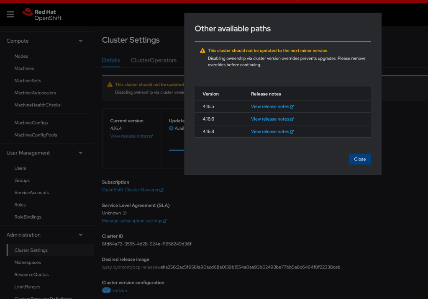Click external link icon for 4.16.8 notes
This screenshot has height=299, width=428.
292,132
